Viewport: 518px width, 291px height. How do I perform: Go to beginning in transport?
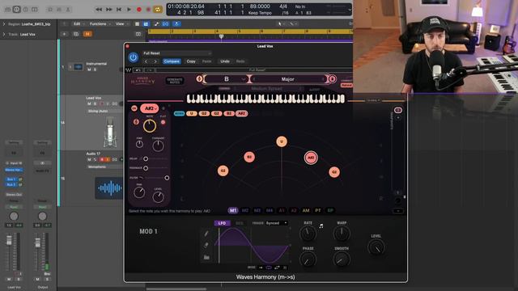(x=119, y=10)
